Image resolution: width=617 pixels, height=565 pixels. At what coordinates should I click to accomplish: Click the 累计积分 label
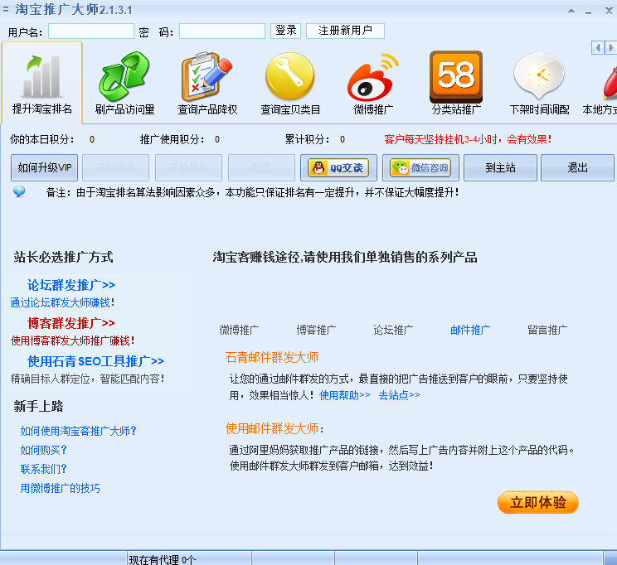tap(307, 139)
